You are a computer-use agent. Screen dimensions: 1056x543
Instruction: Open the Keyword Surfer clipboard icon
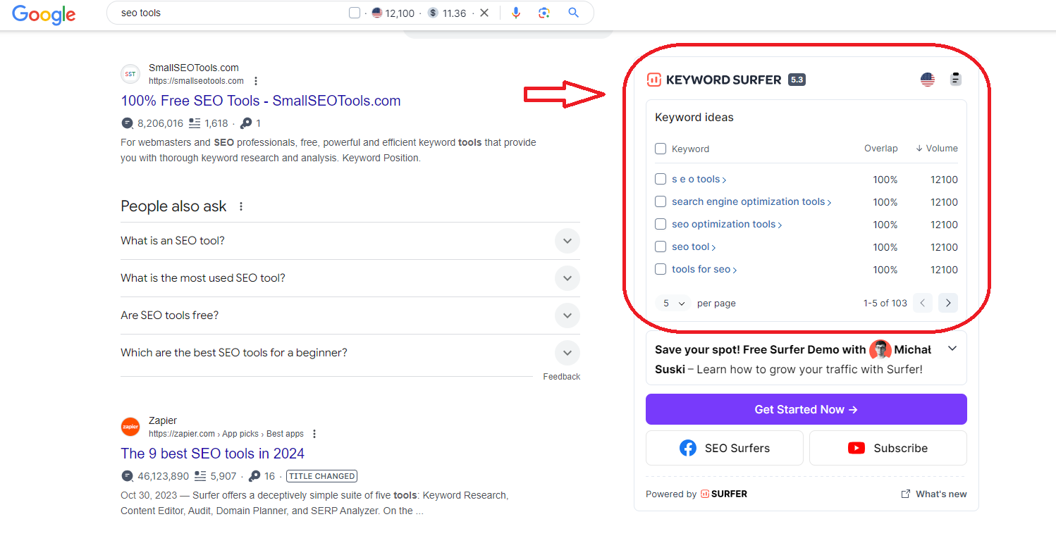pos(956,79)
